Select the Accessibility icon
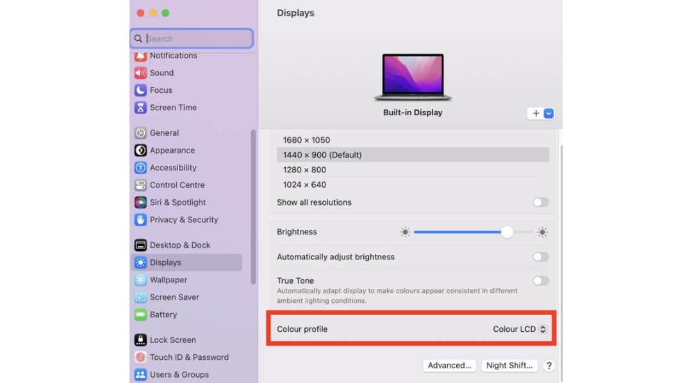Image resolution: width=692 pixels, height=383 pixels. (140, 168)
